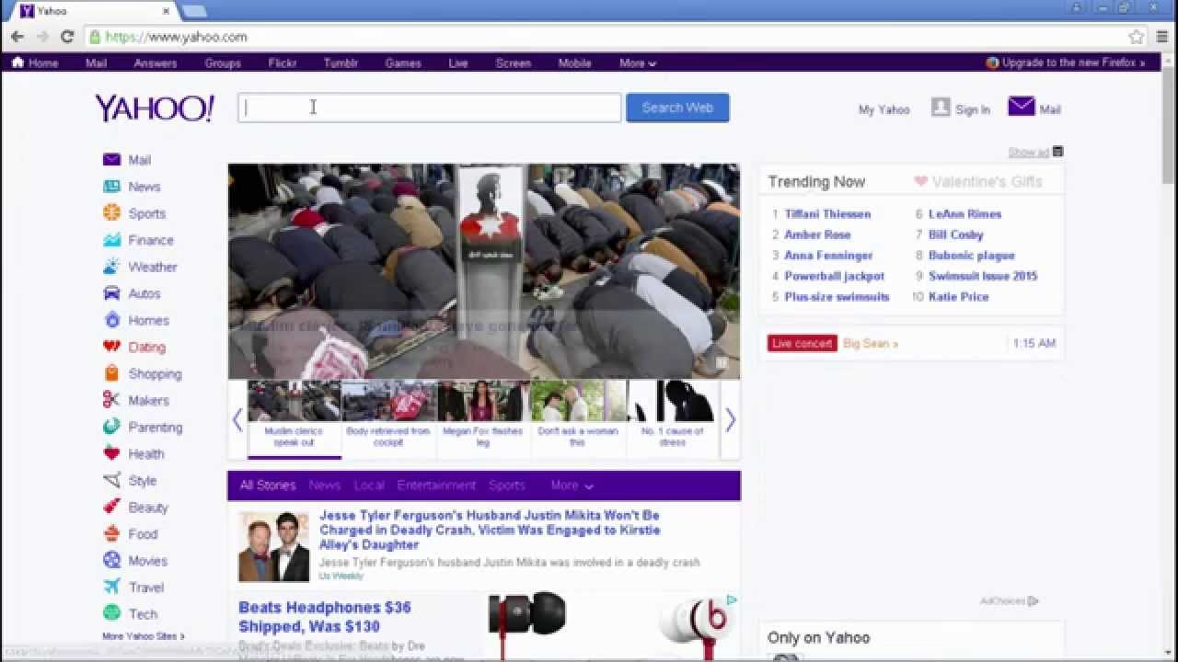Open the Swimsuit Issue 2015 trending link

click(983, 276)
